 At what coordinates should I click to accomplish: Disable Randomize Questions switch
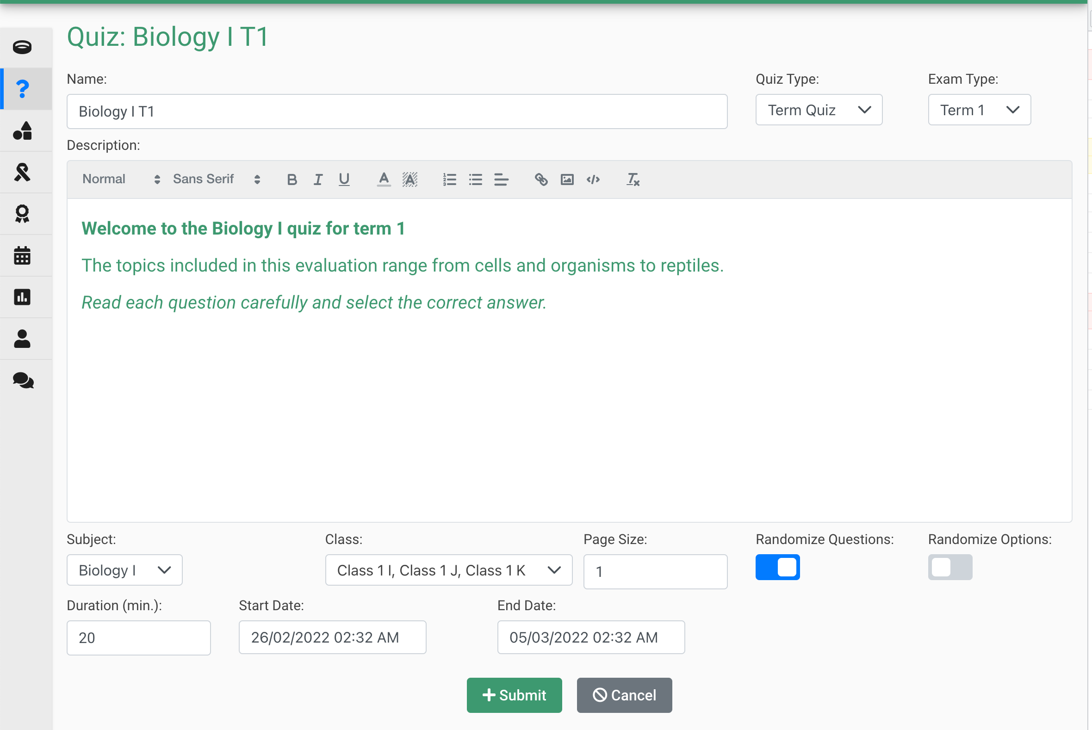(777, 567)
